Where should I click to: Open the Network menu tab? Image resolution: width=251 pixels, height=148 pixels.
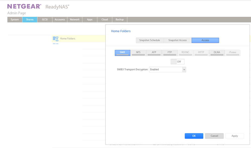coord(75,20)
